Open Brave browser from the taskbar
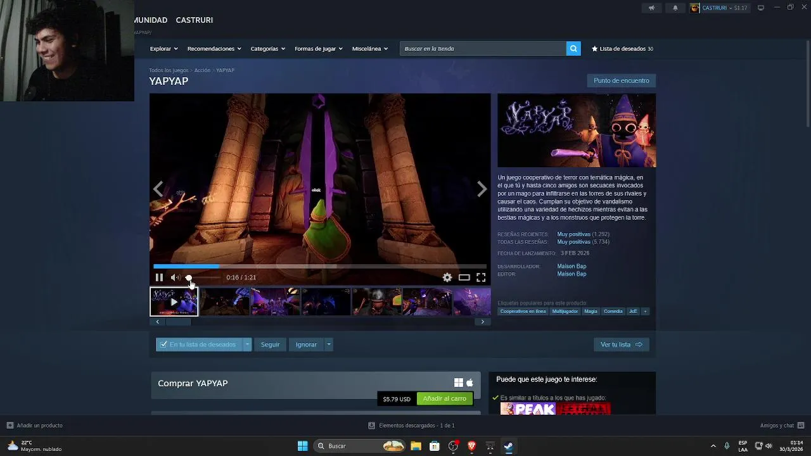811x456 pixels. pyautogui.click(x=471, y=446)
